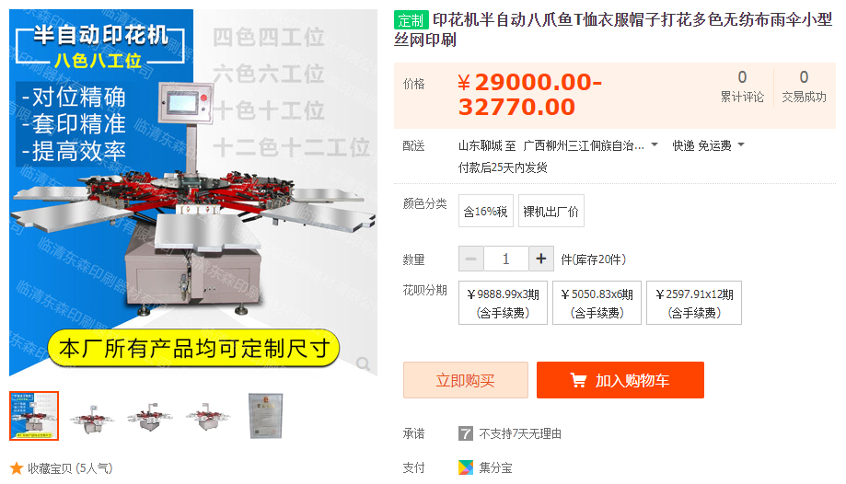The width and height of the screenshot is (846, 484).
Task: Select the 裸机出厂价 option
Action: coord(550,211)
